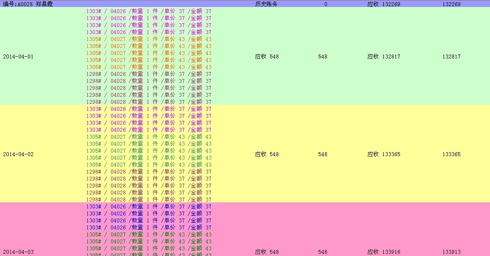
Task: Click the history amount 0 in header row
Action: (326, 4)
